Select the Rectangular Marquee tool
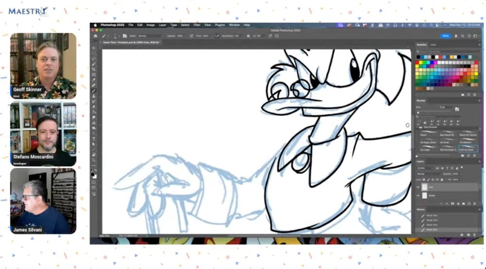Image resolution: width=486 pixels, height=269 pixels. [94, 54]
